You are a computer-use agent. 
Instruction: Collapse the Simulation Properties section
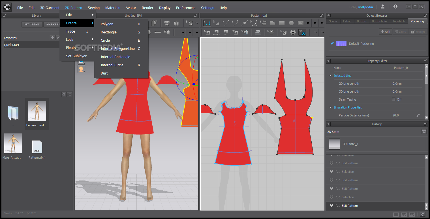tap(330, 107)
